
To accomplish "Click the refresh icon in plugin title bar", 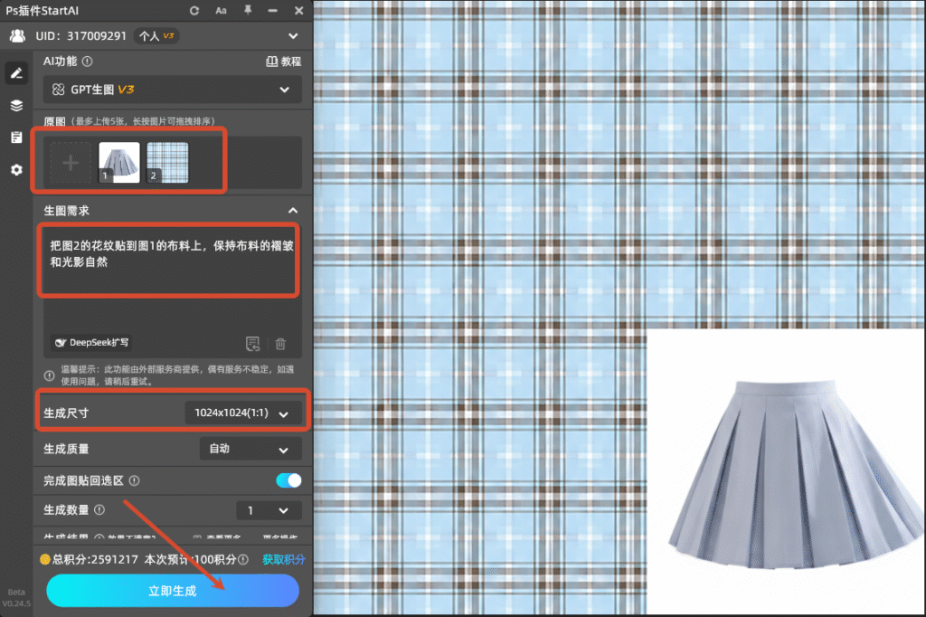I will (x=194, y=11).
